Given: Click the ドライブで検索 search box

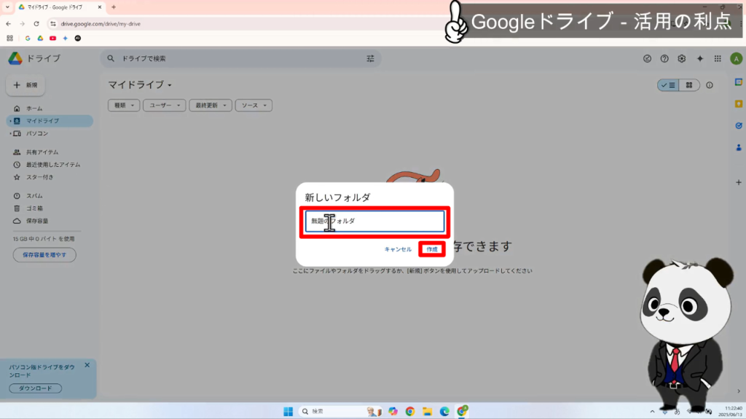Looking at the screenshot, I should pyautogui.click(x=240, y=58).
